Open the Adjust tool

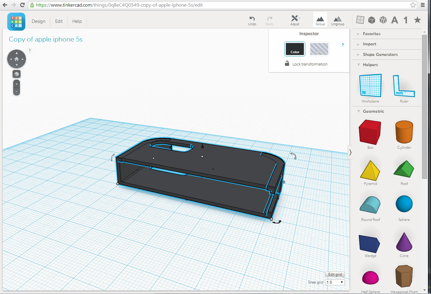295,20
